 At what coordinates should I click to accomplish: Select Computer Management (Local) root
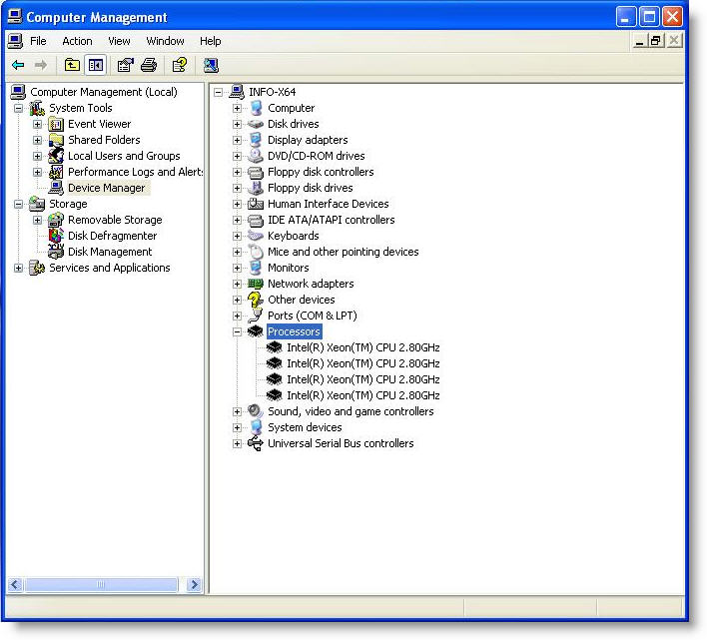104,92
